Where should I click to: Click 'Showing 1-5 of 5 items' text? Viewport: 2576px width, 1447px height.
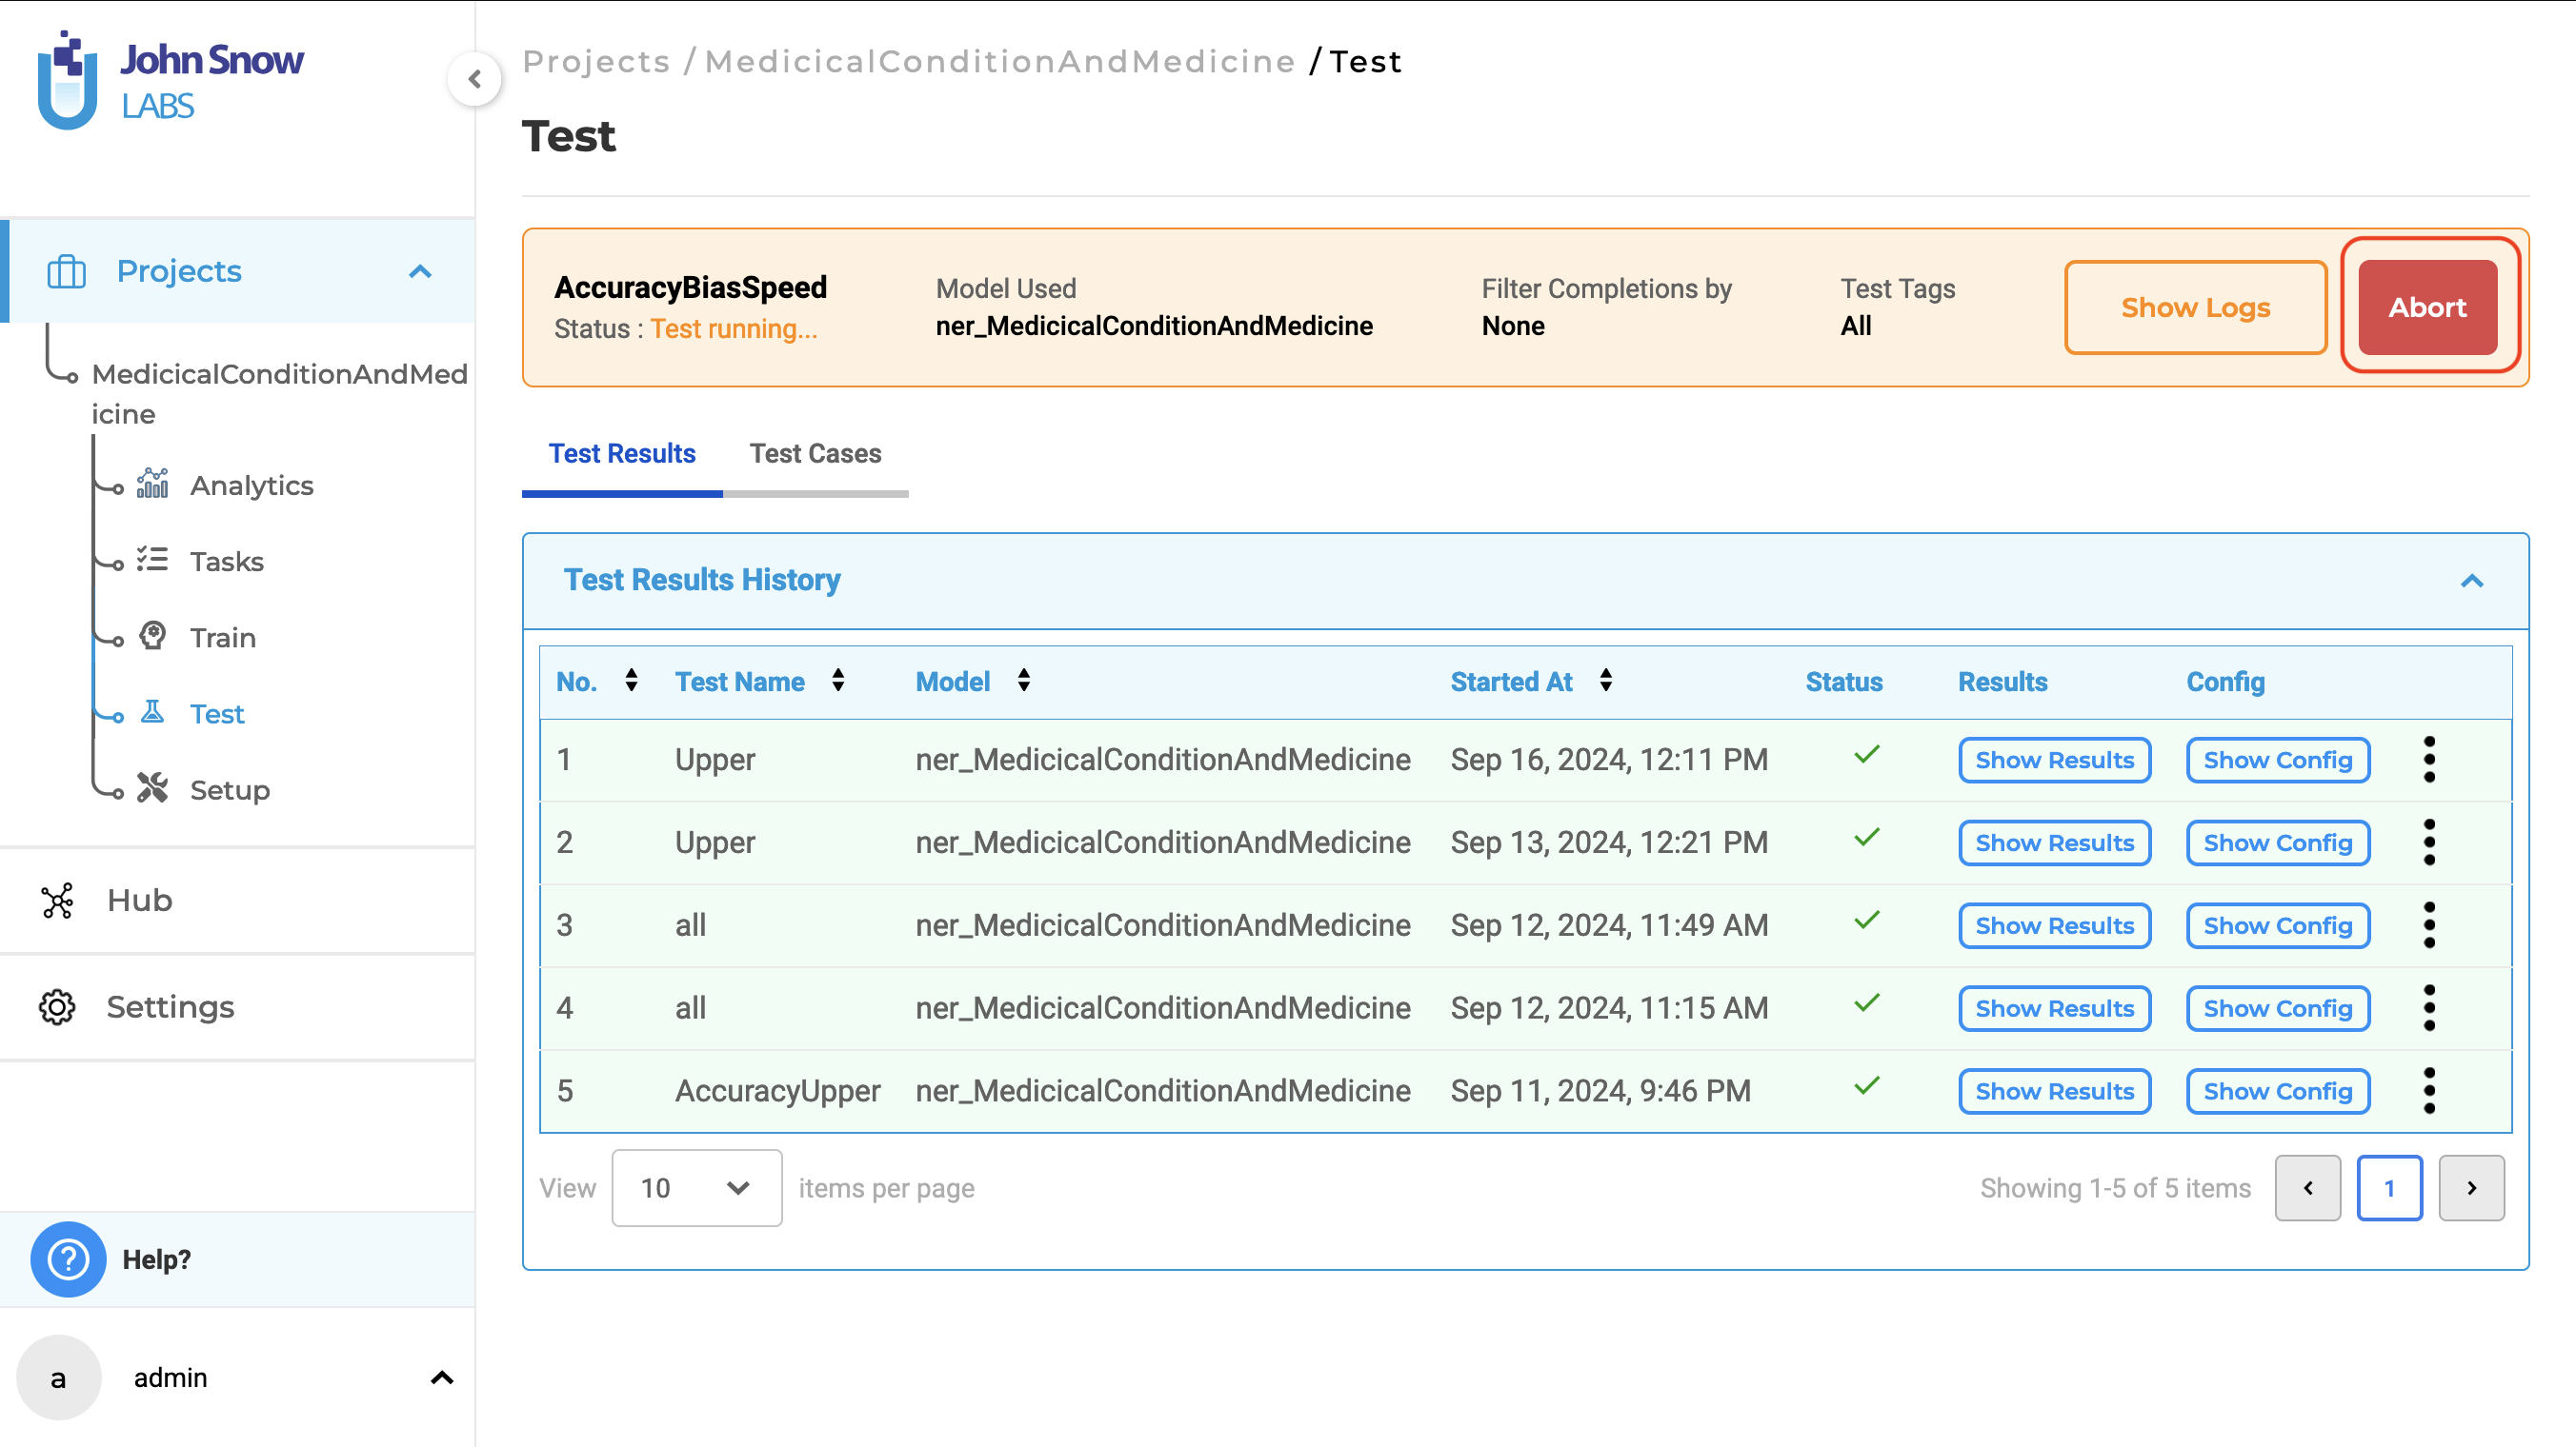[2116, 1188]
